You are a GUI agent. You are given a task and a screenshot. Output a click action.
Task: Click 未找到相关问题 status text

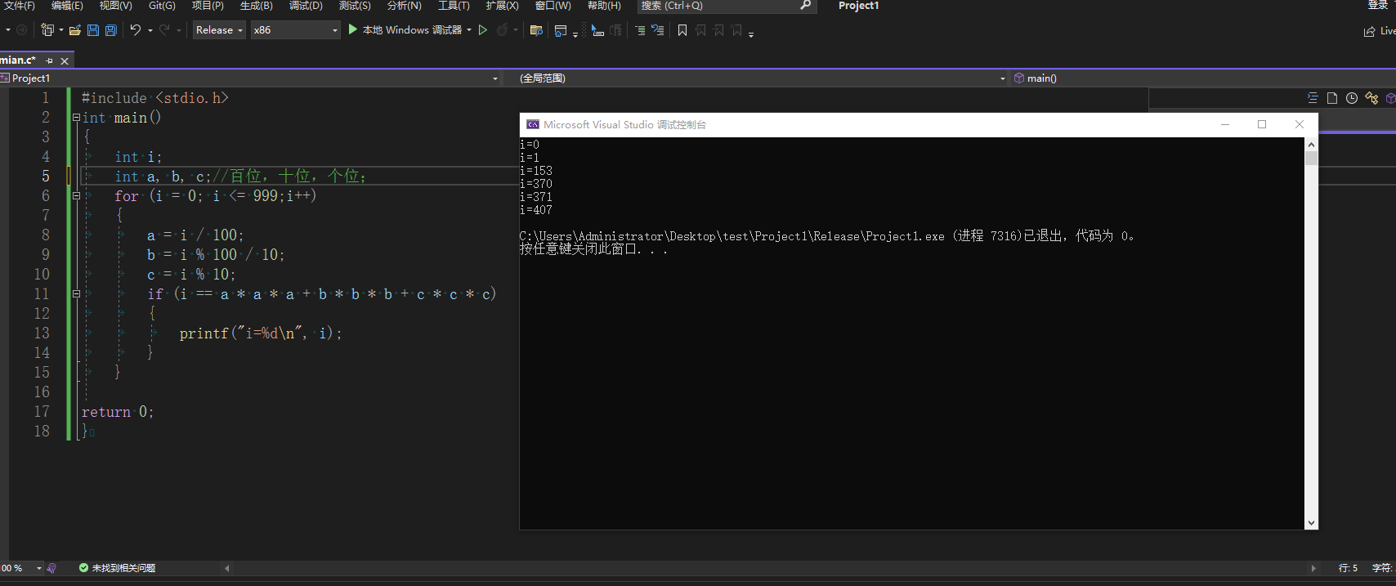pos(123,568)
